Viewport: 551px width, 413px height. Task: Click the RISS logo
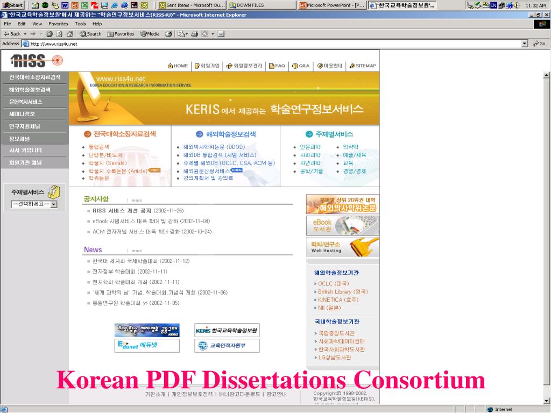[x=36, y=61]
